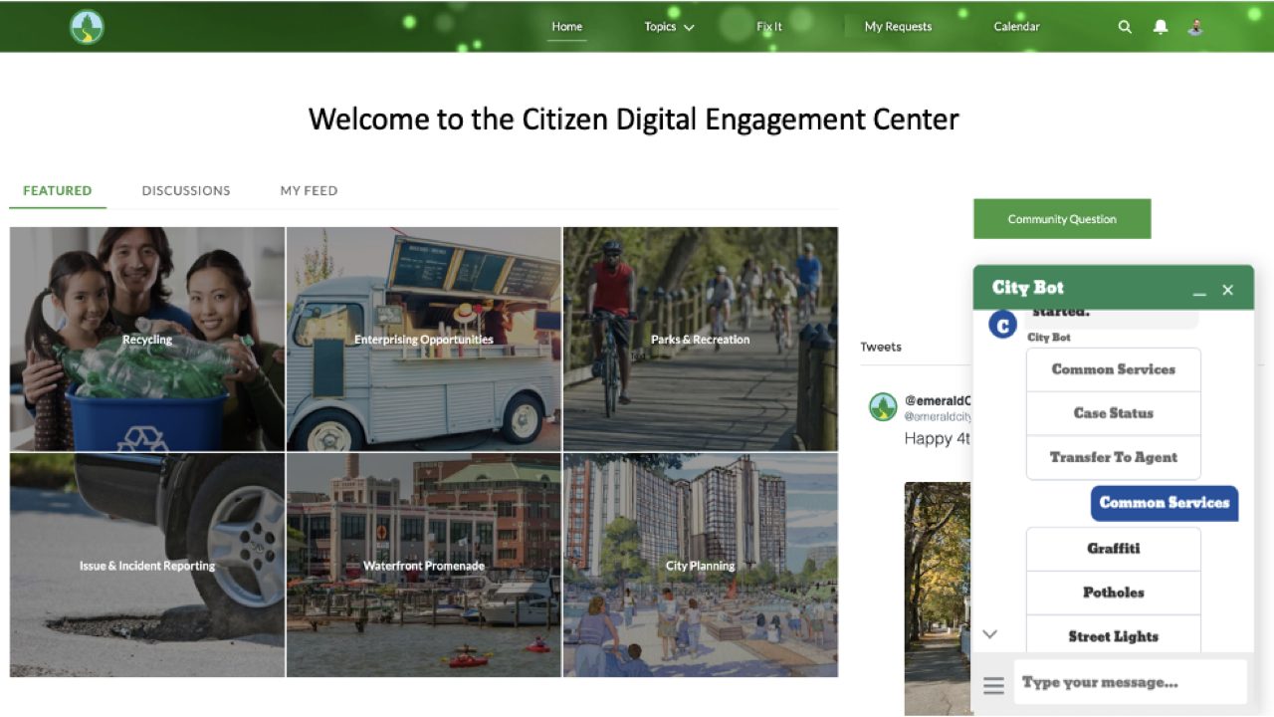1274x717 pixels.
Task: Click the Type your message field
Action: pos(1130,682)
